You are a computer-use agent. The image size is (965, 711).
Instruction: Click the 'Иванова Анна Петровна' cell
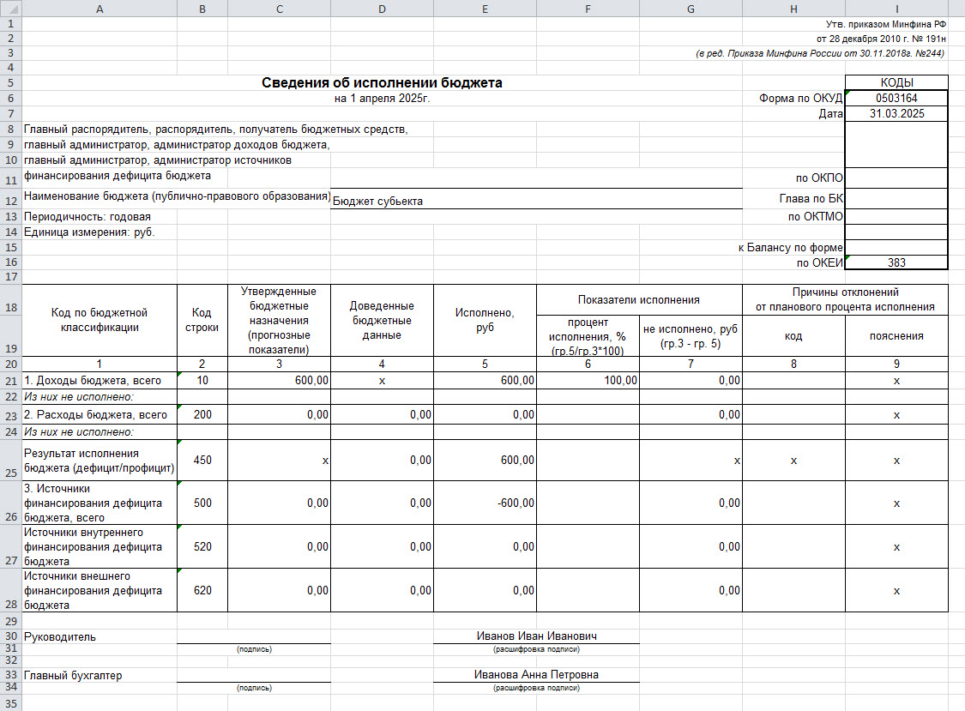click(537, 675)
